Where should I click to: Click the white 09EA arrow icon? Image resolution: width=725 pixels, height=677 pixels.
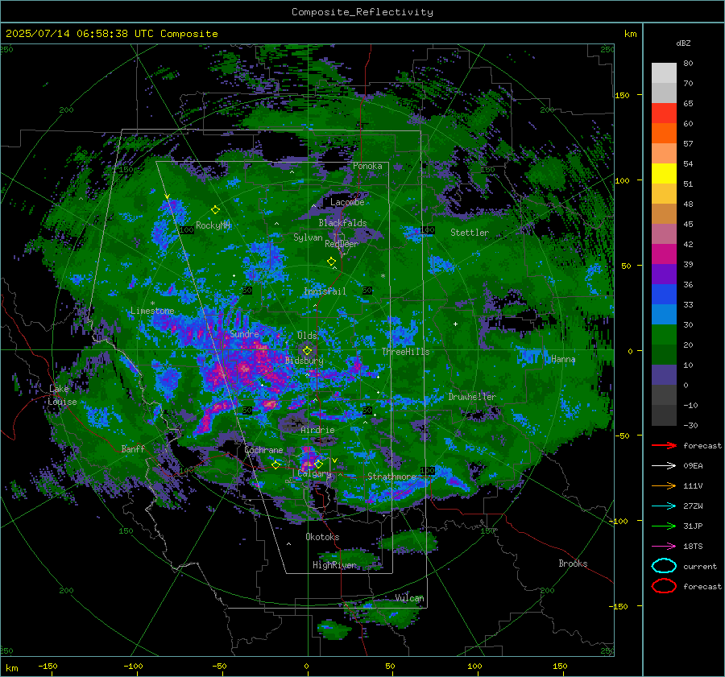[664, 465]
